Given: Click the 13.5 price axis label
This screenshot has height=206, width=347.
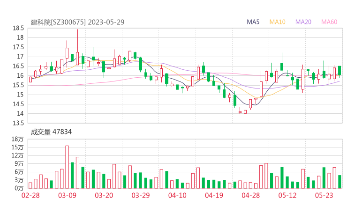Looking at the screenshot, I should point(19,123).
